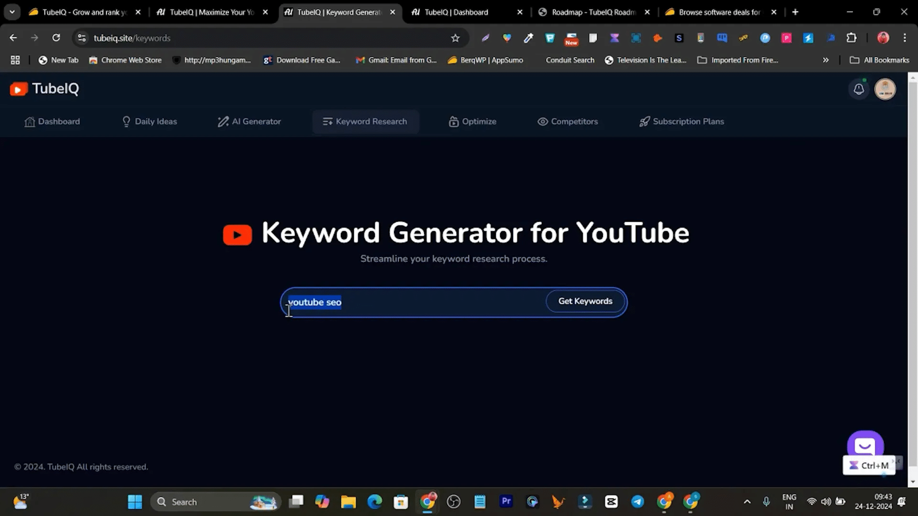Open the Competitors menu item

click(568, 121)
